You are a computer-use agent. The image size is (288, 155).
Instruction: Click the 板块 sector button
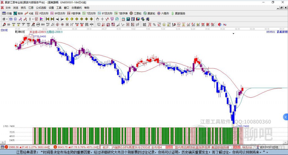click(18, 13)
